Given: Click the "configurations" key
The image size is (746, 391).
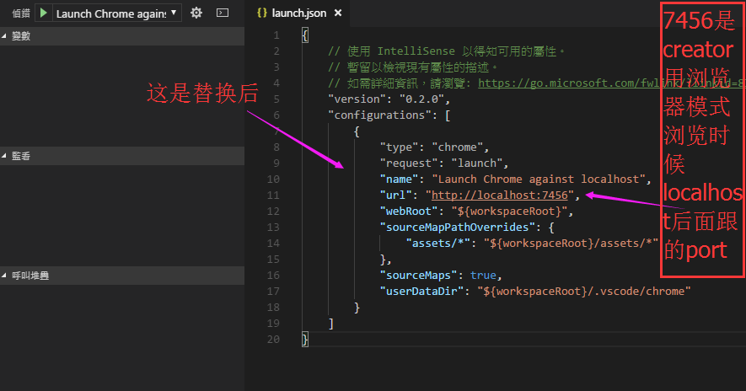Looking at the screenshot, I should tap(377, 115).
